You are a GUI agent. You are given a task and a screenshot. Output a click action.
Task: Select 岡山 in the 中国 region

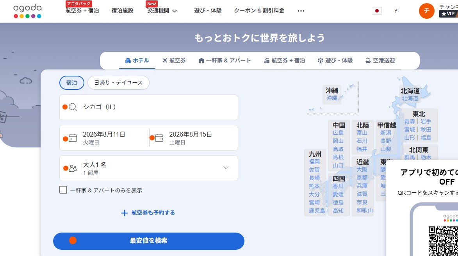[338, 141]
